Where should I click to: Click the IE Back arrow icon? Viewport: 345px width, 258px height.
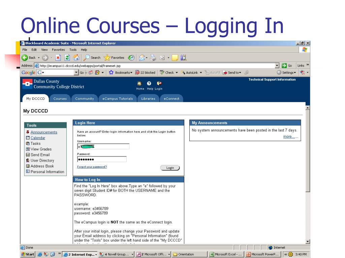(25, 58)
